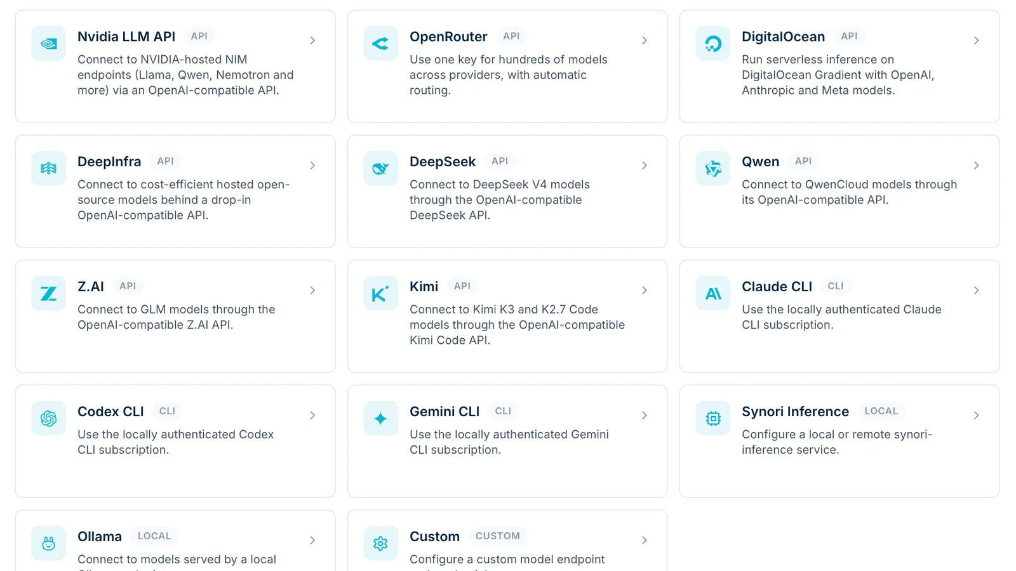Open the DeepInfra card chevron
This screenshot has height=571, width=1016.
tap(312, 166)
